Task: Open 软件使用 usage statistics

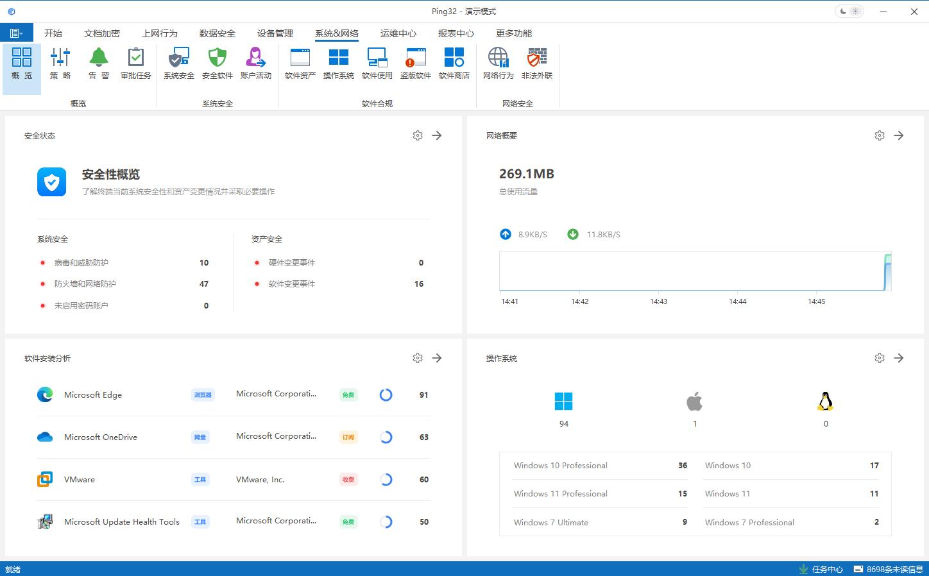Action: [377, 64]
